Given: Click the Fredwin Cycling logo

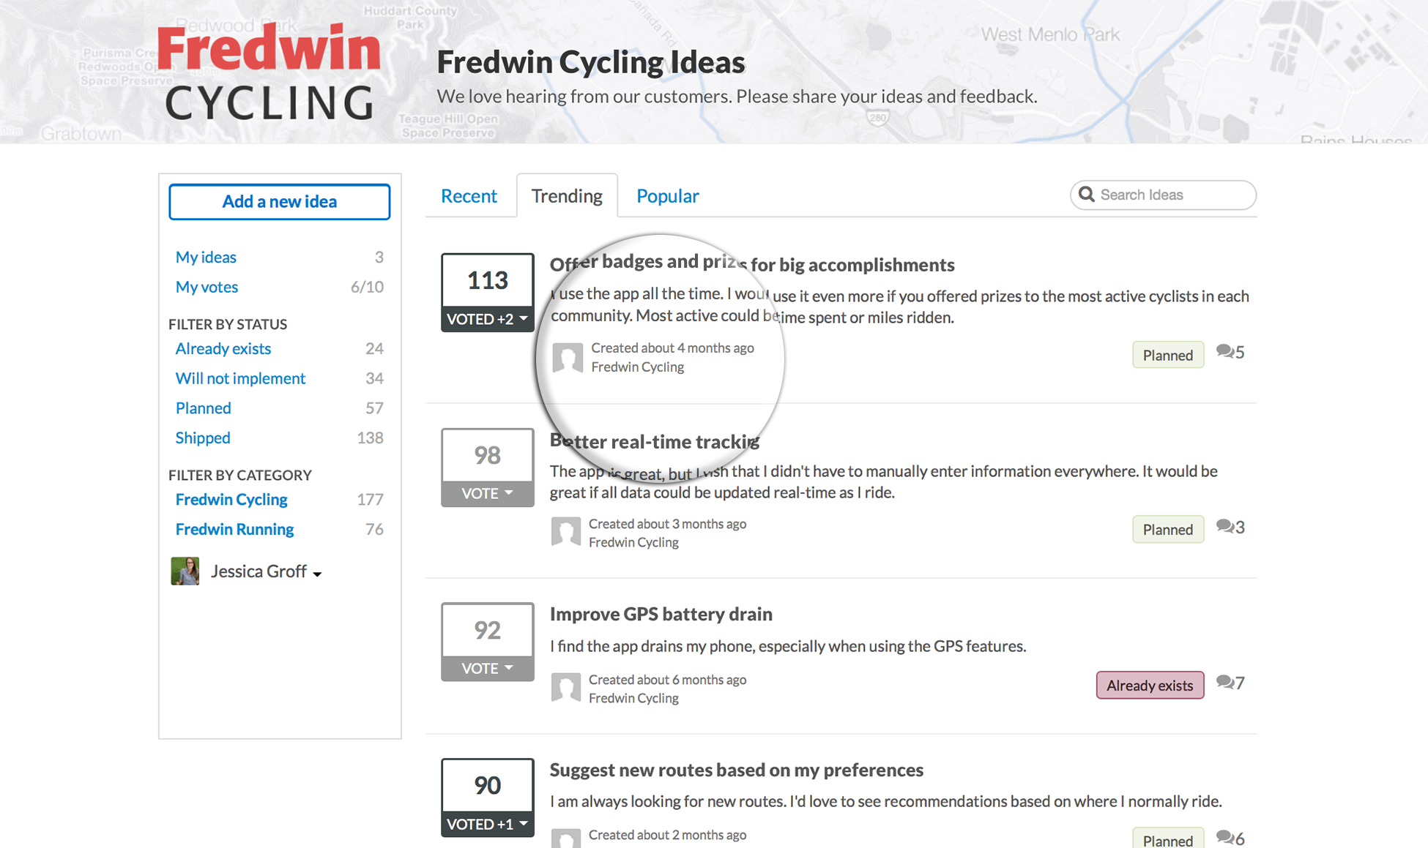Looking at the screenshot, I should [x=269, y=72].
